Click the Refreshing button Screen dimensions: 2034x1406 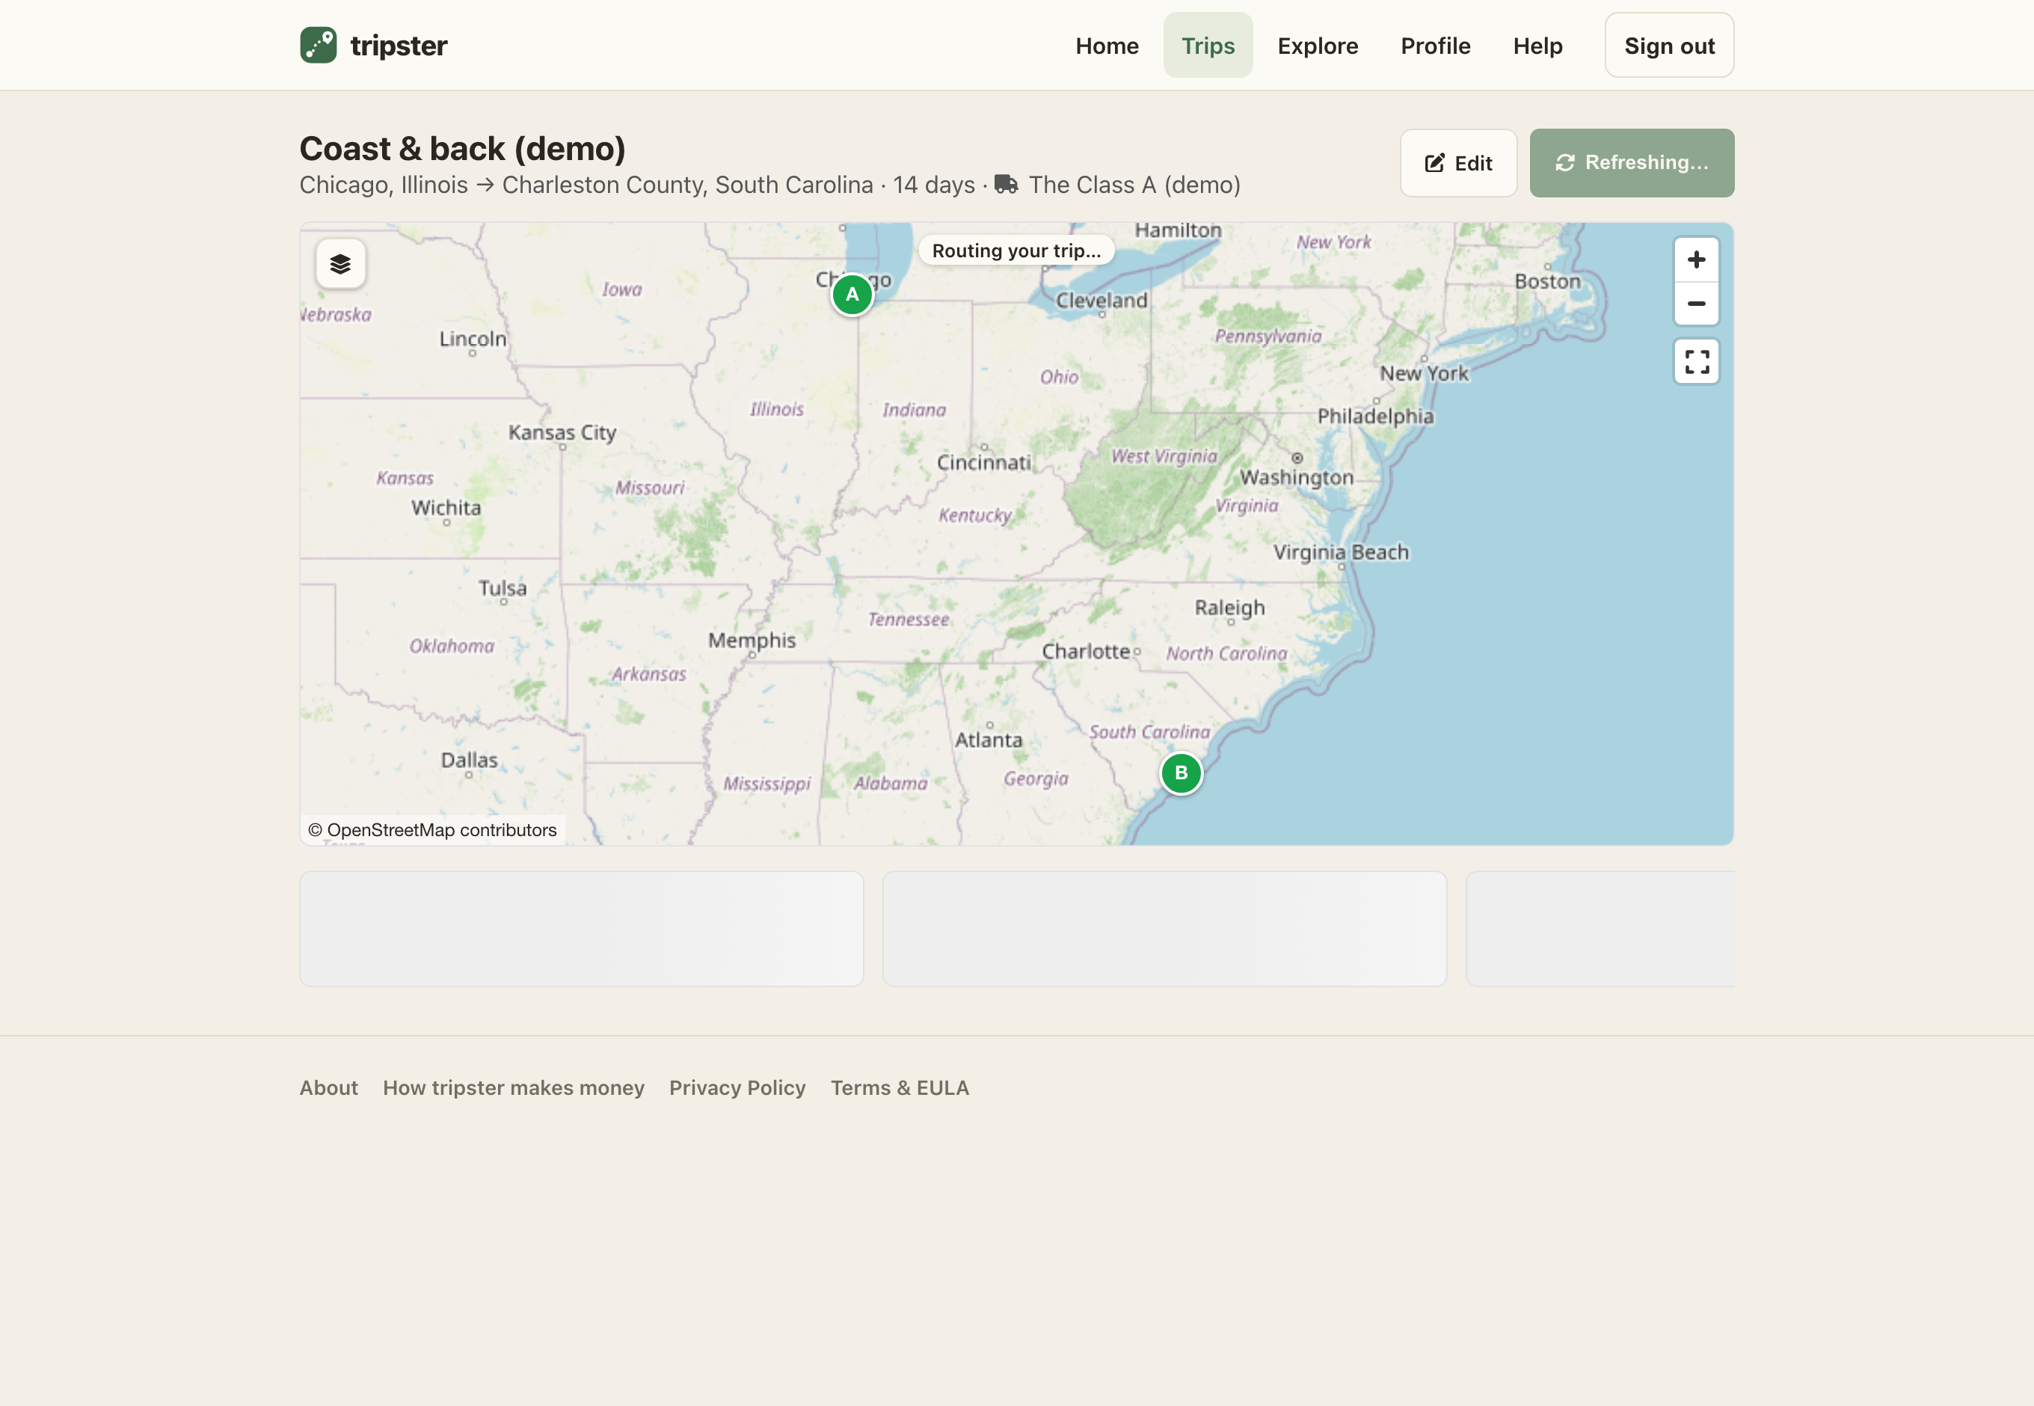pyautogui.click(x=1632, y=163)
